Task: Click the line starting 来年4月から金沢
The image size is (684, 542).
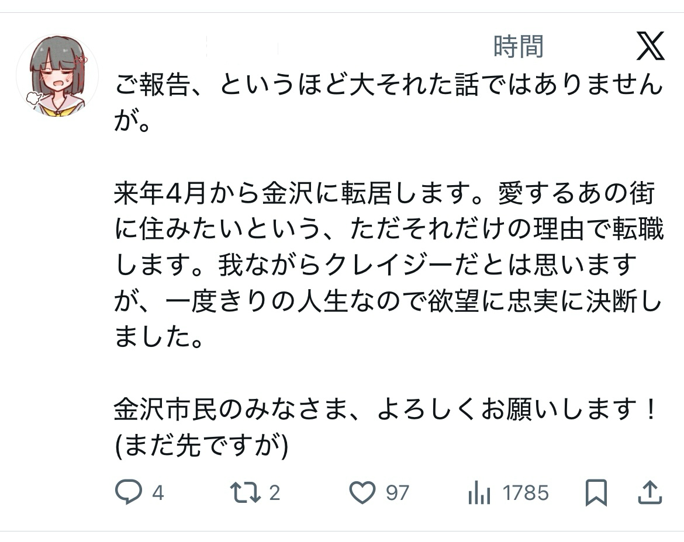Action: pos(384,194)
